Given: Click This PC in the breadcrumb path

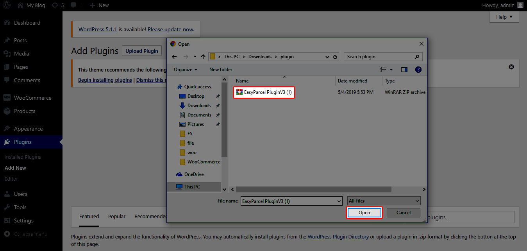Looking at the screenshot, I should 232,57.
